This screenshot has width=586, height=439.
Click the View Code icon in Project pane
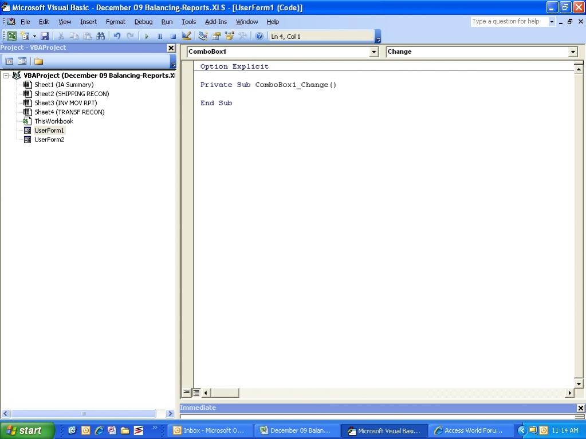coord(9,61)
